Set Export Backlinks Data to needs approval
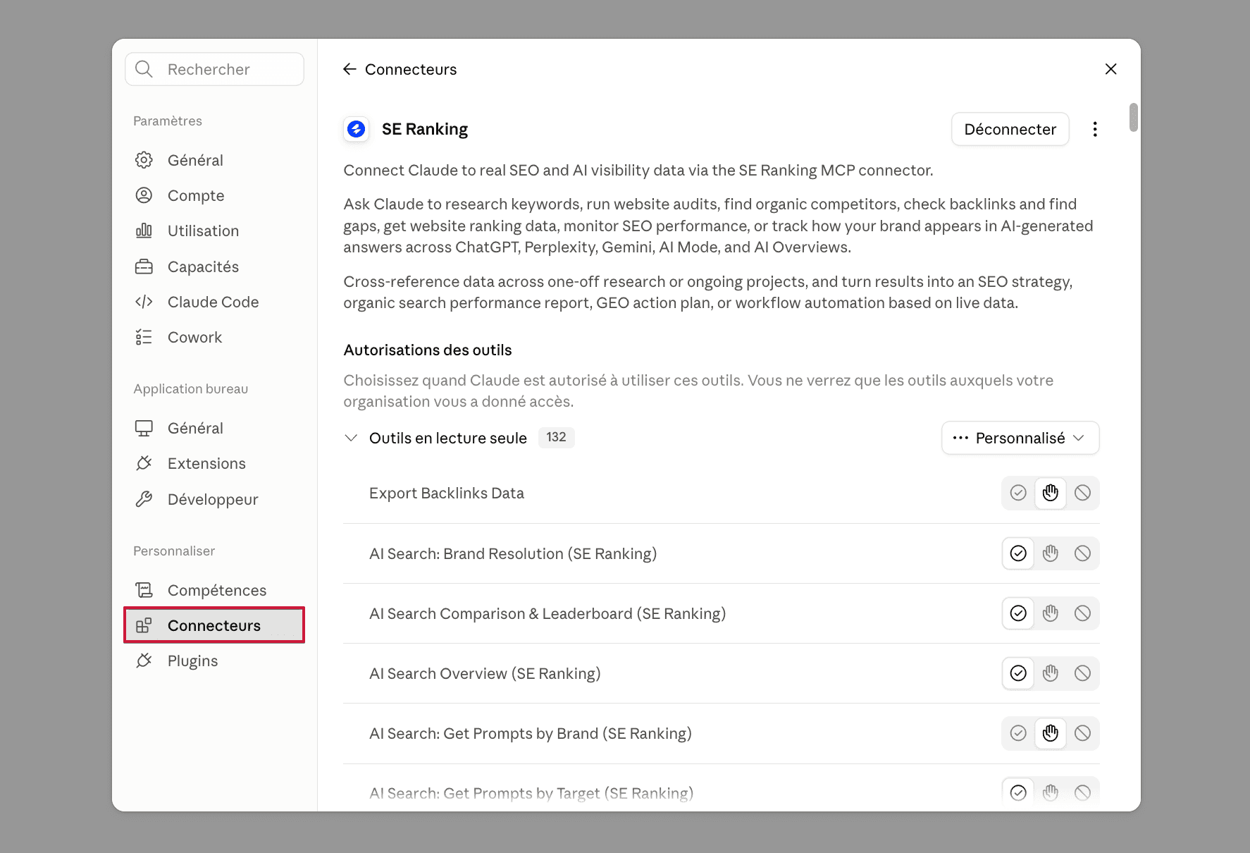Viewport: 1250px width, 853px height. point(1051,493)
